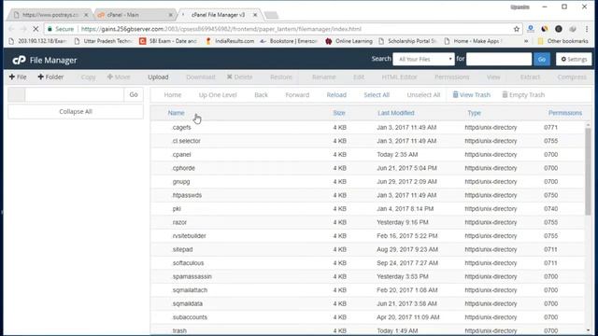Select the subaccounts folder row
Viewport: 598px width, 336px height.
pyautogui.click(x=367, y=317)
